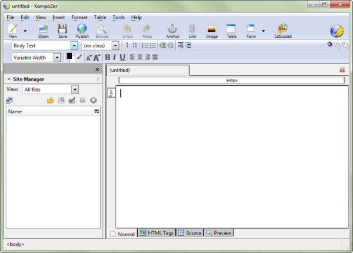Switch to the Preview view tab
Image resolution: width=353 pixels, height=253 pixels.
click(219, 233)
